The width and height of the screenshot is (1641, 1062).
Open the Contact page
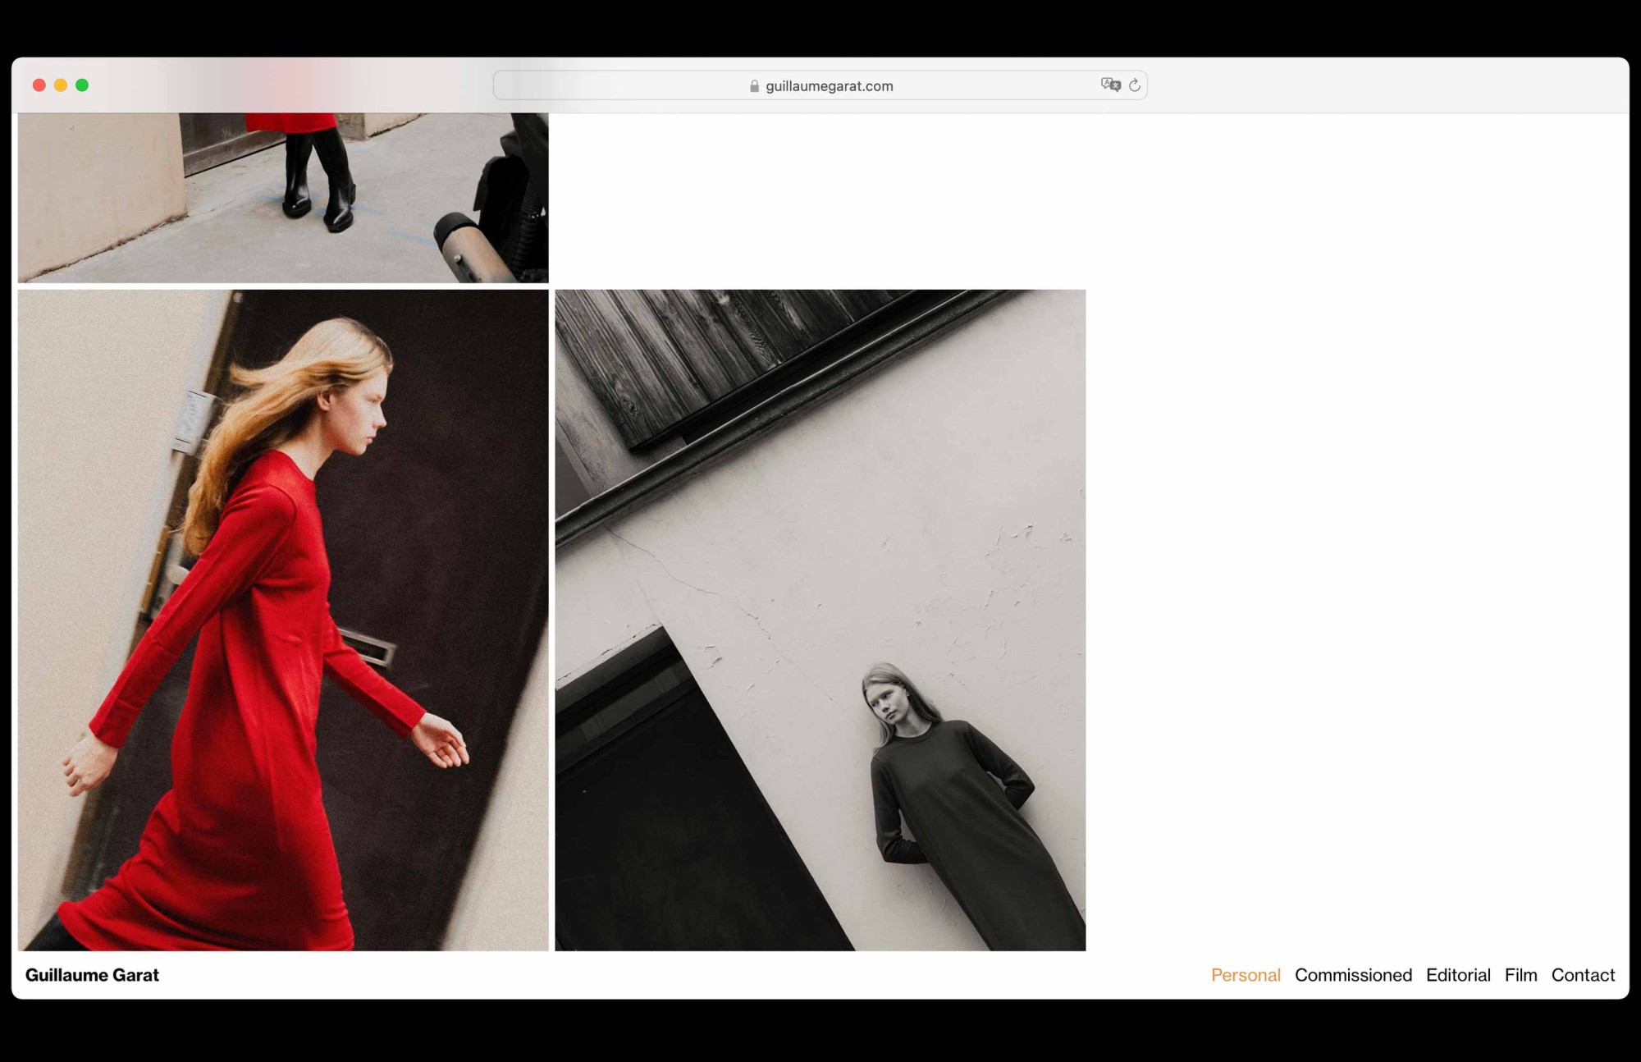pos(1583,975)
